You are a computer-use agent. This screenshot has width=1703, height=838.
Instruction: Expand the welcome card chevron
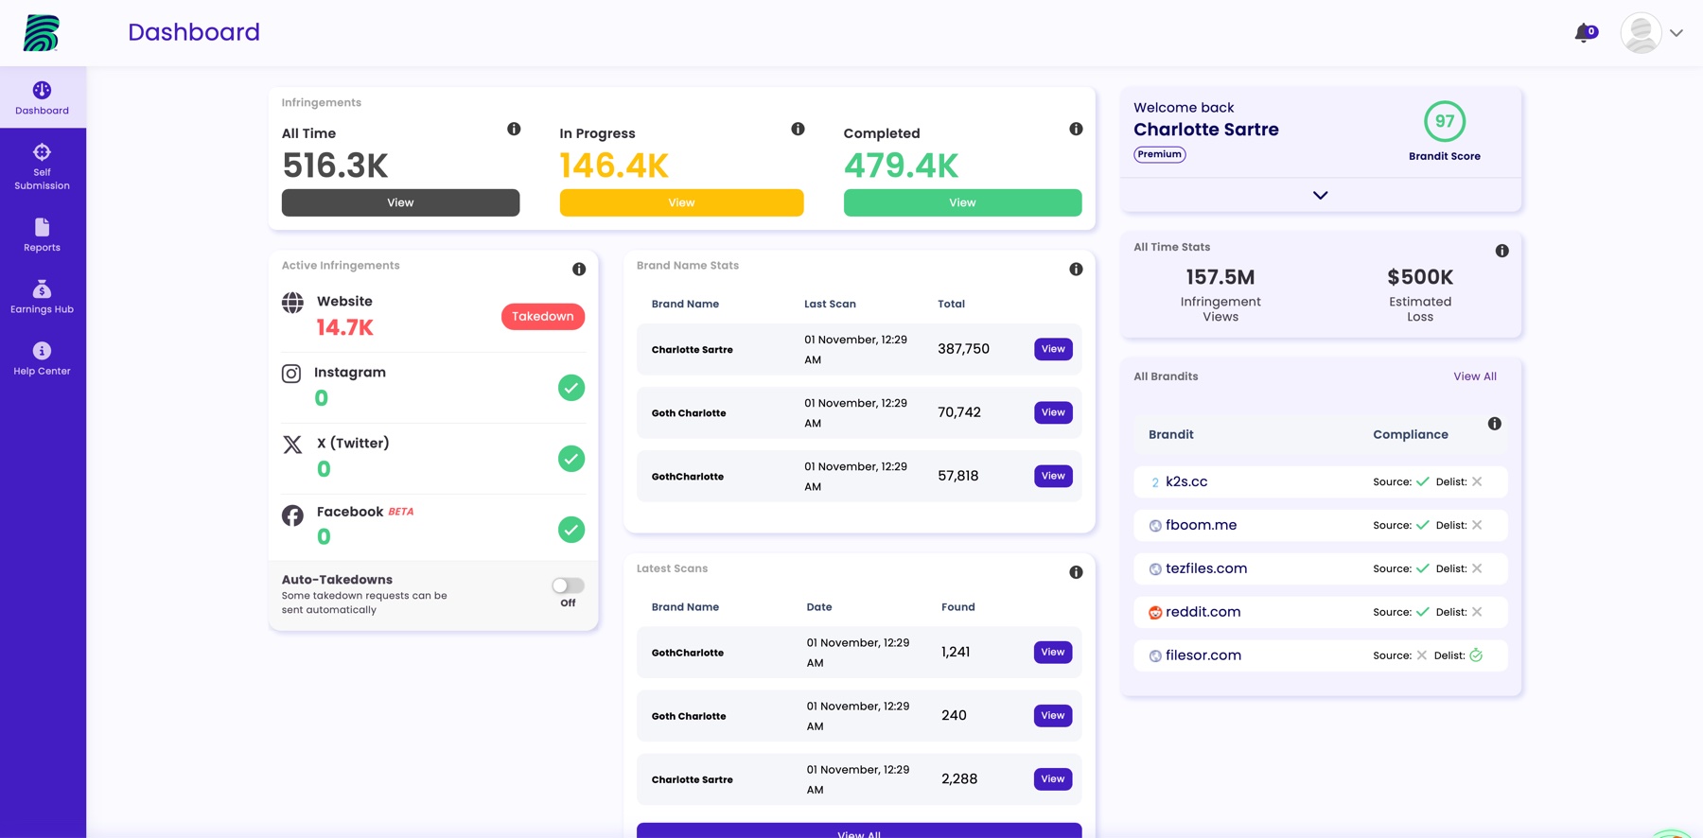1321,195
